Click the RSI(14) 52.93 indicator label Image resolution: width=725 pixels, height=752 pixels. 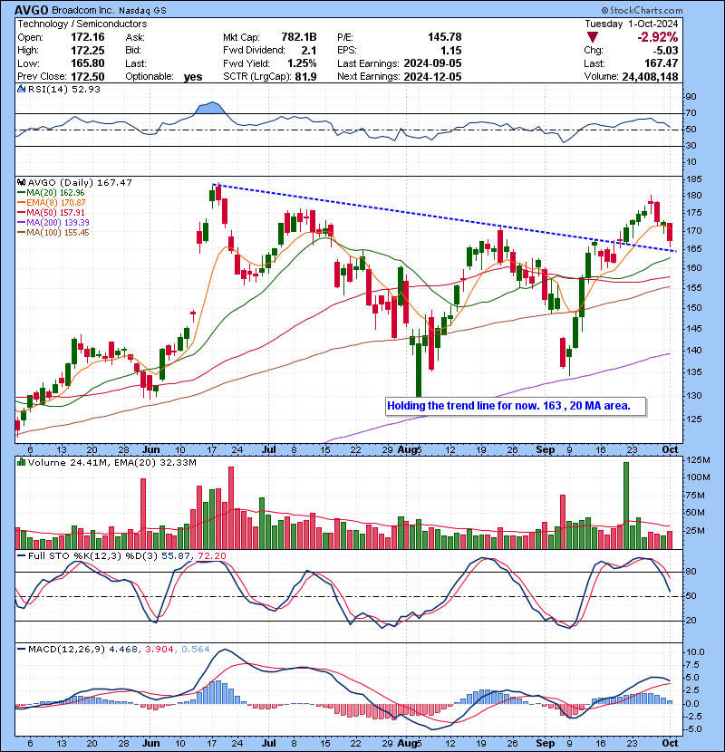64,89
